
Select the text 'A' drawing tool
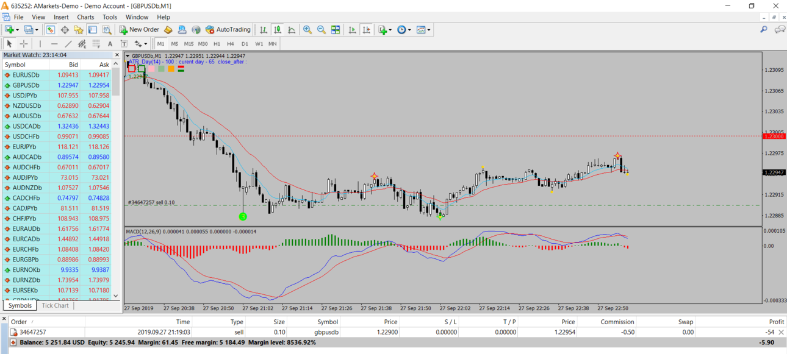[110, 44]
